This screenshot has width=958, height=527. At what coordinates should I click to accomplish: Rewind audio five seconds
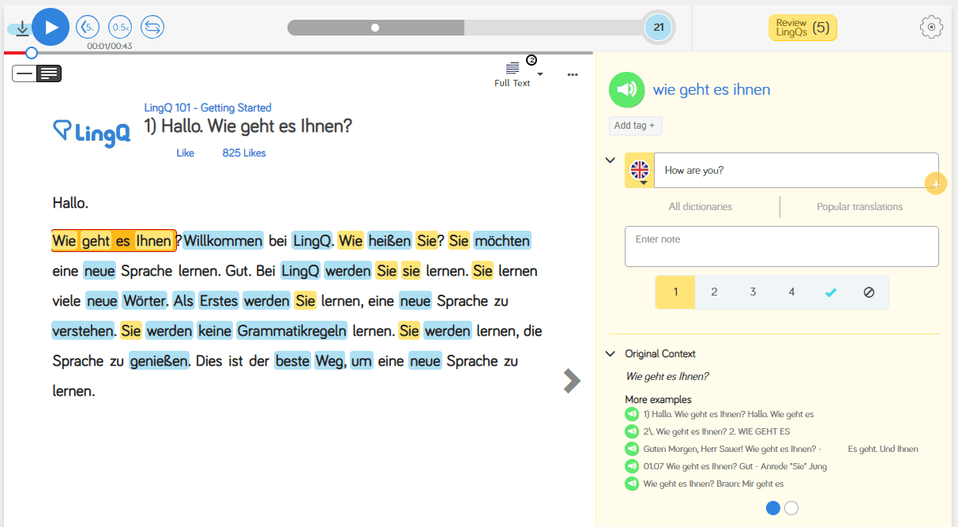[87, 26]
